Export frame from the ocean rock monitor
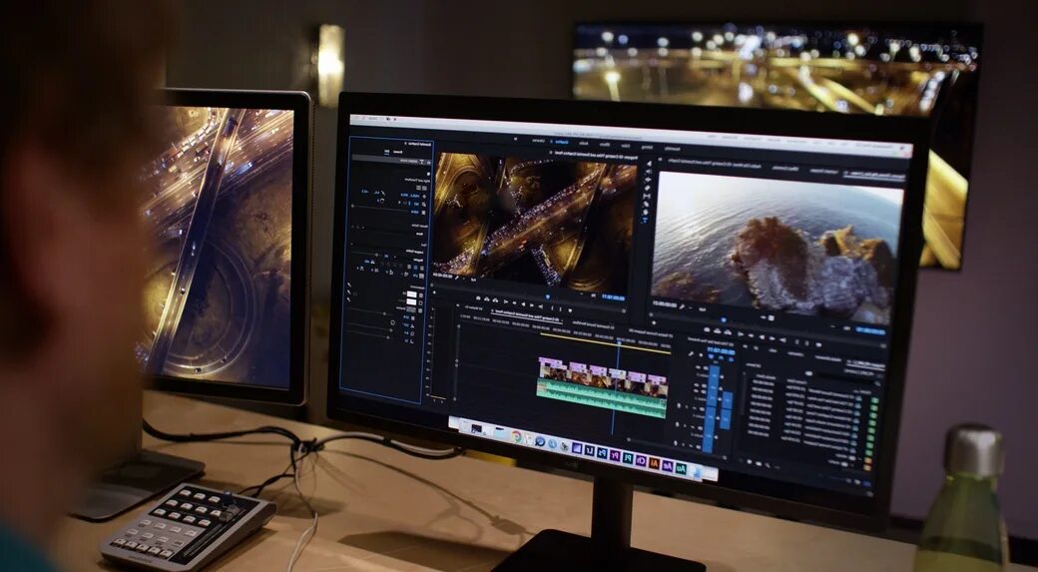This screenshot has width=1038, height=572. tap(707, 329)
